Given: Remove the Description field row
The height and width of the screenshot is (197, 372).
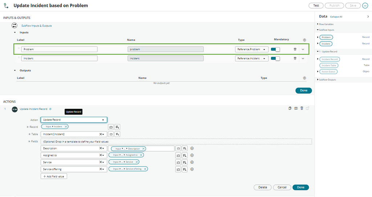Looking at the screenshot, I should (x=192, y=149).
